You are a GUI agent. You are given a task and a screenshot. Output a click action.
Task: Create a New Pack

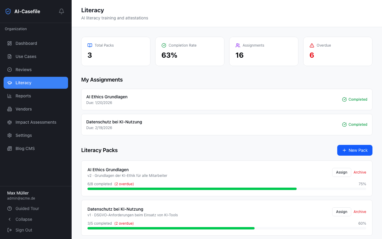(355, 150)
